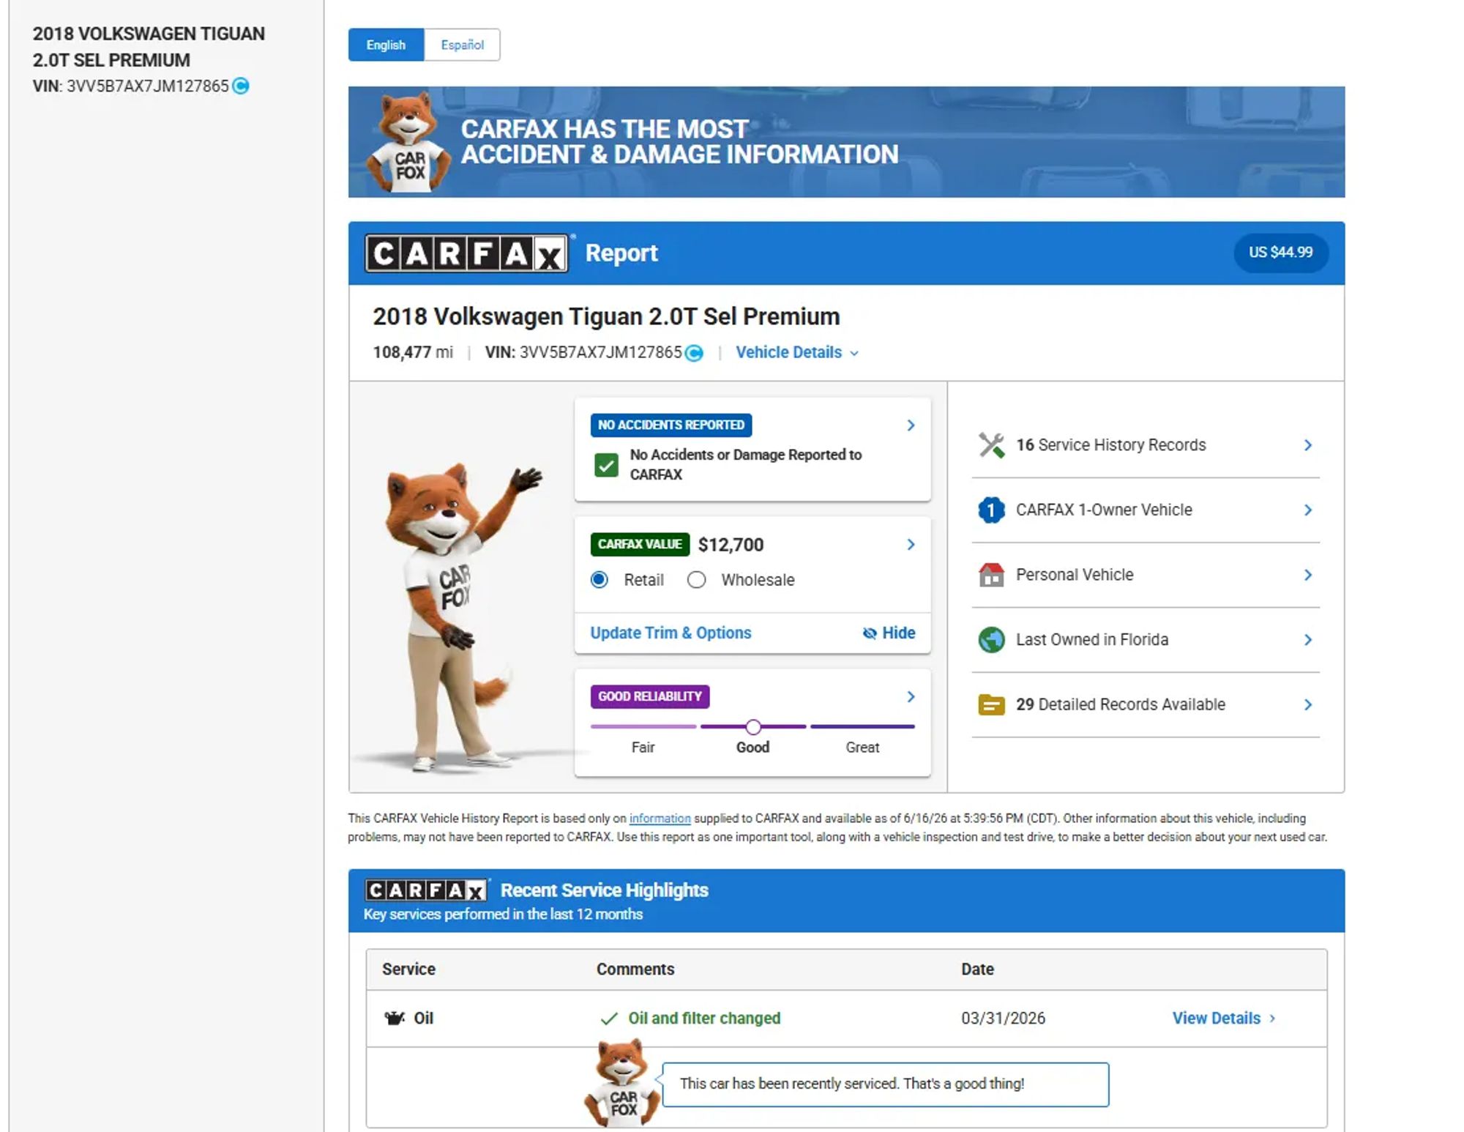This screenshot has height=1132, width=1464.
Task: Switch report language to English tab
Action: pyautogui.click(x=386, y=45)
